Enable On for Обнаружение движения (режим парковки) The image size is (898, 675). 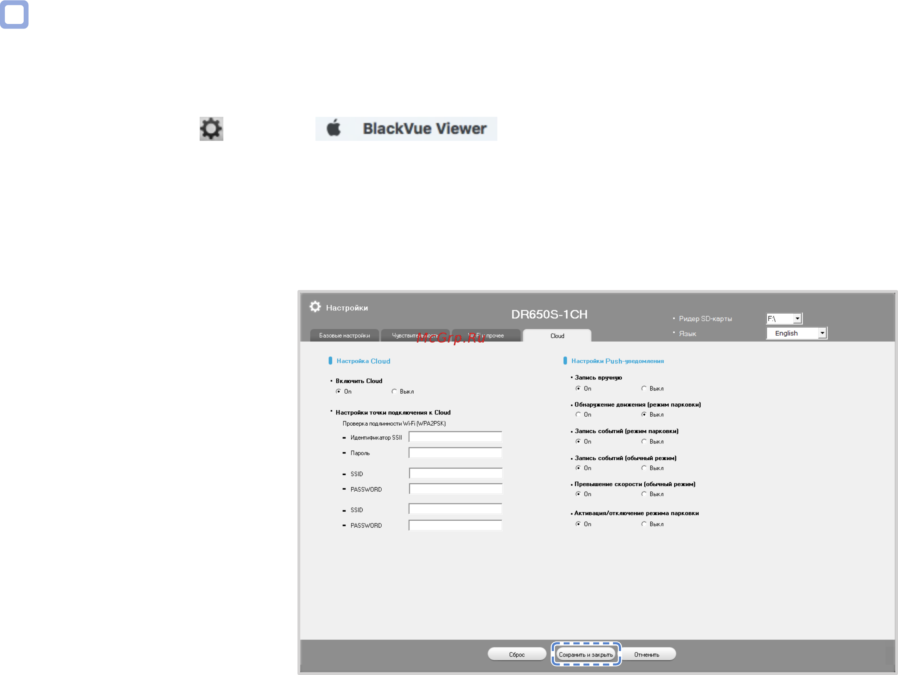(x=578, y=415)
